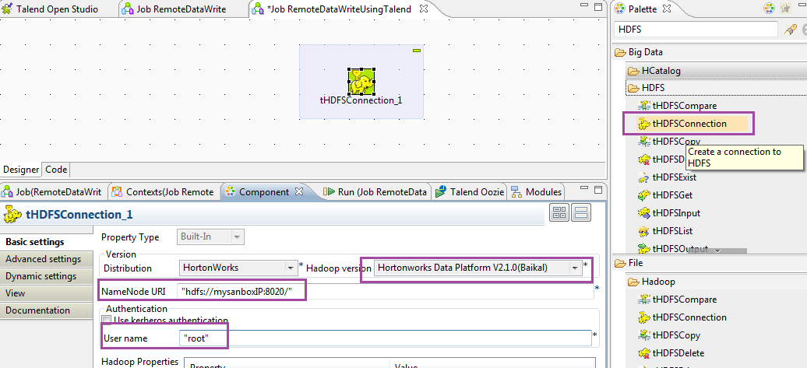The width and height of the screenshot is (807, 368).
Task: Switch to Job RemoteDataWrite tab
Action: (x=174, y=9)
